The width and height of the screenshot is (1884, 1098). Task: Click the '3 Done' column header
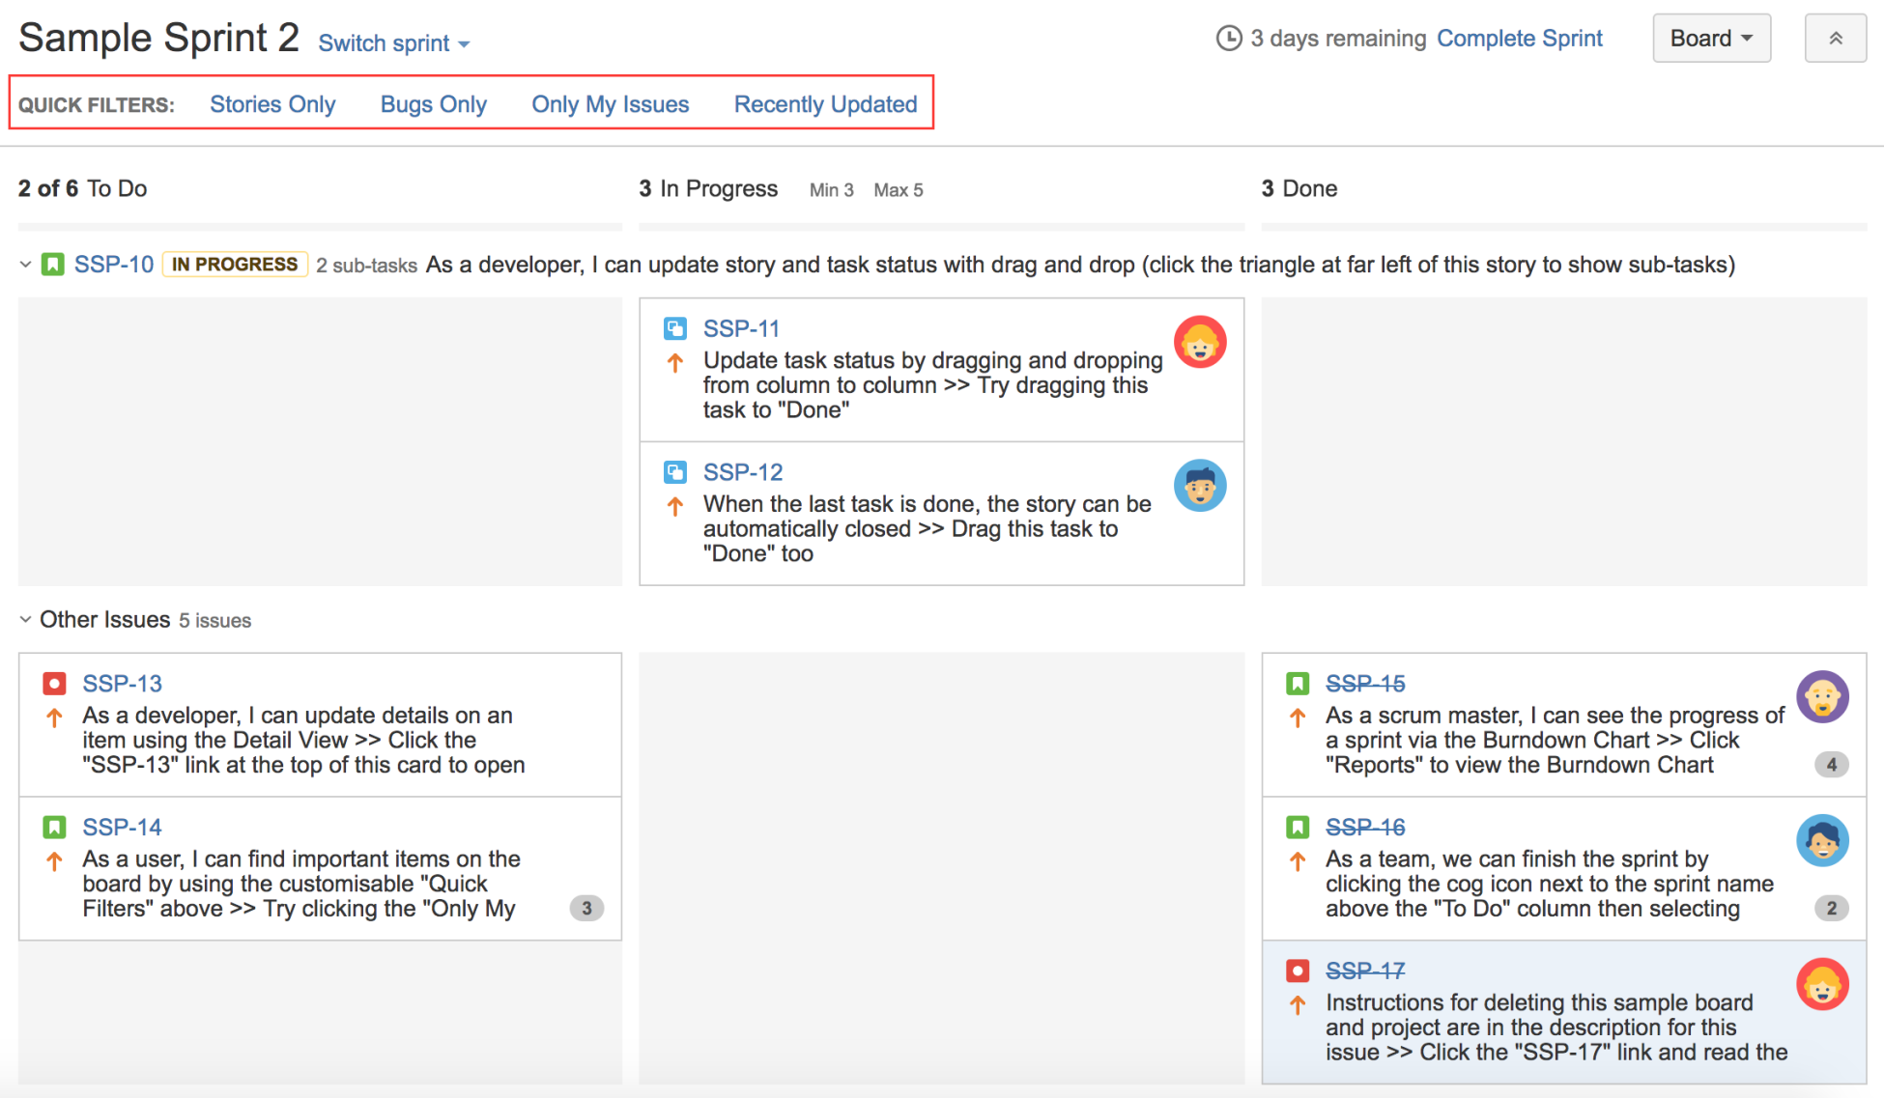coord(1299,188)
